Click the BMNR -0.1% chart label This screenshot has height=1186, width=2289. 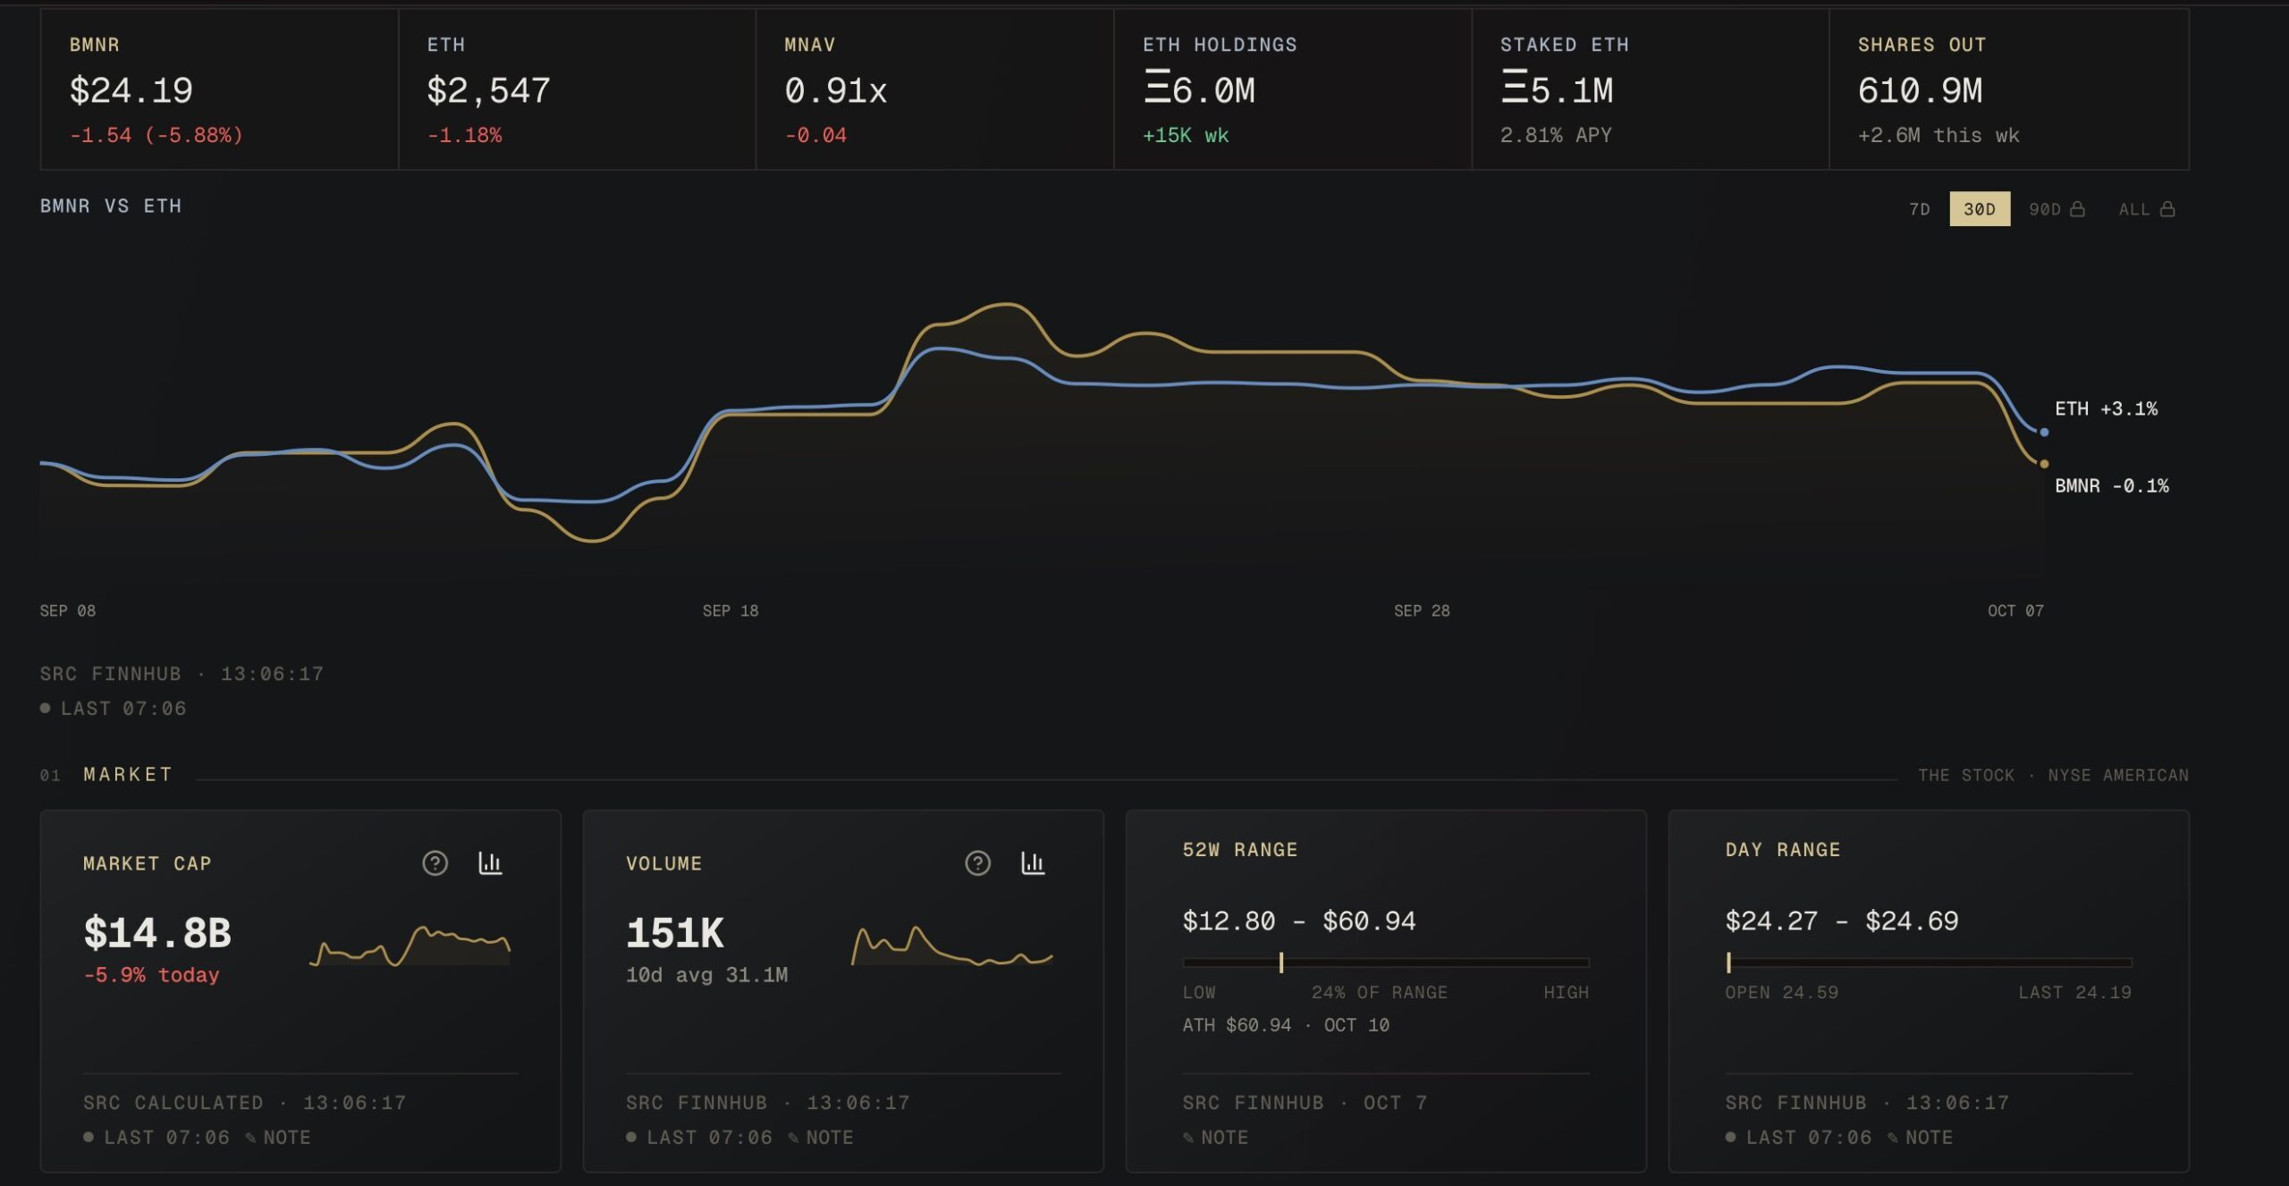(2111, 485)
